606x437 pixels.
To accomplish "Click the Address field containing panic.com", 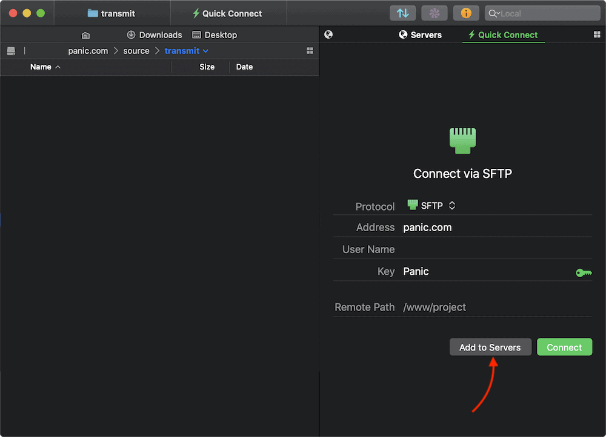I will click(x=498, y=228).
